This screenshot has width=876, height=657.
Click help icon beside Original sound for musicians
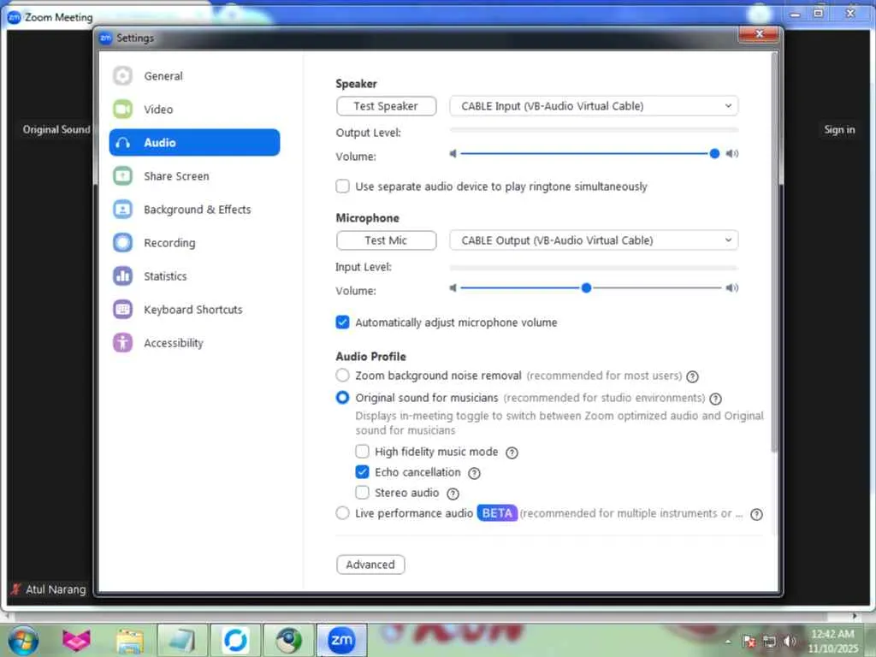pos(716,399)
